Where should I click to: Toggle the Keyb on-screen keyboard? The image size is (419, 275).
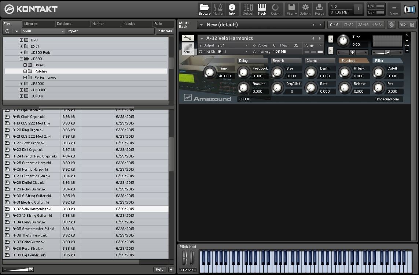(262, 9)
